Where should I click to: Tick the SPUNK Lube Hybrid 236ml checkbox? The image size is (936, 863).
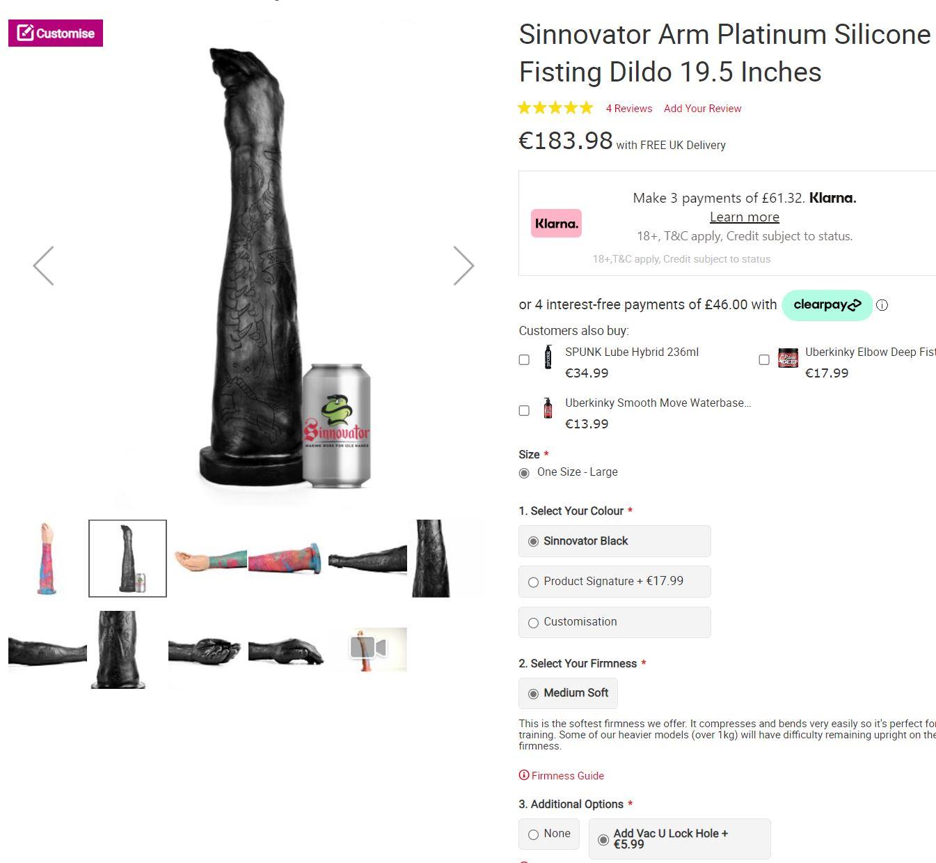(524, 360)
